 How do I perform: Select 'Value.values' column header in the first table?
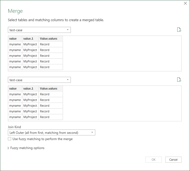(x=51, y=39)
